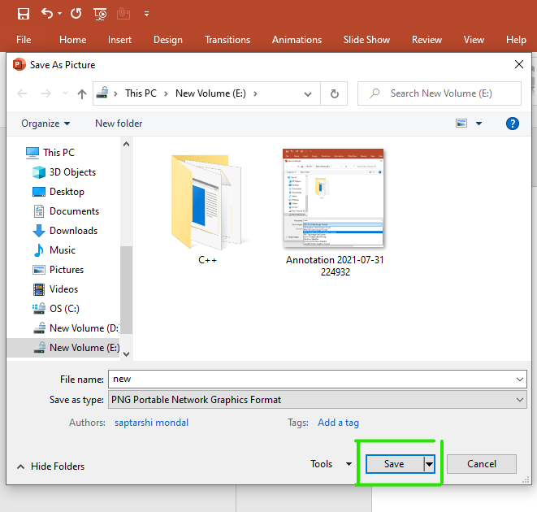537x512 pixels.
Task: Switch to the Animations ribbon tab
Action: tap(297, 40)
